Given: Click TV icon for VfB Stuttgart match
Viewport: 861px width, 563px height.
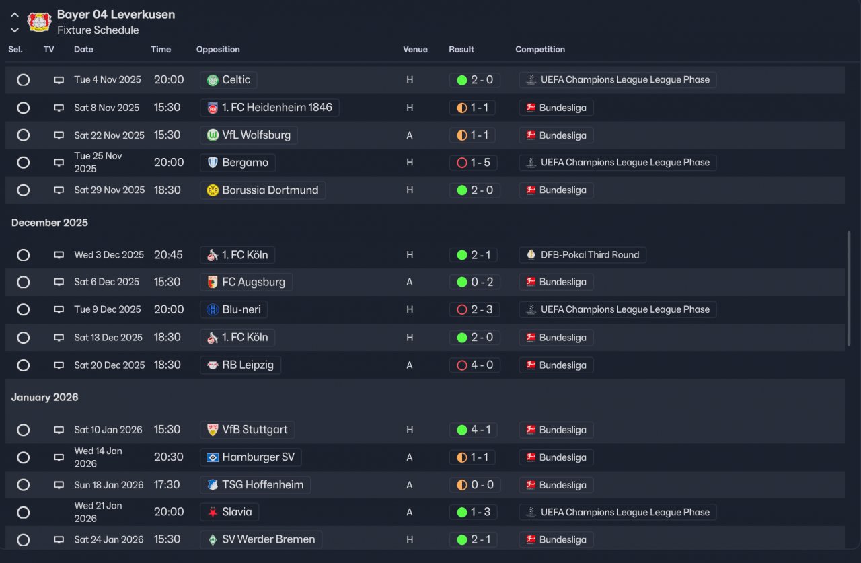Looking at the screenshot, I should (x=59, y=430).
